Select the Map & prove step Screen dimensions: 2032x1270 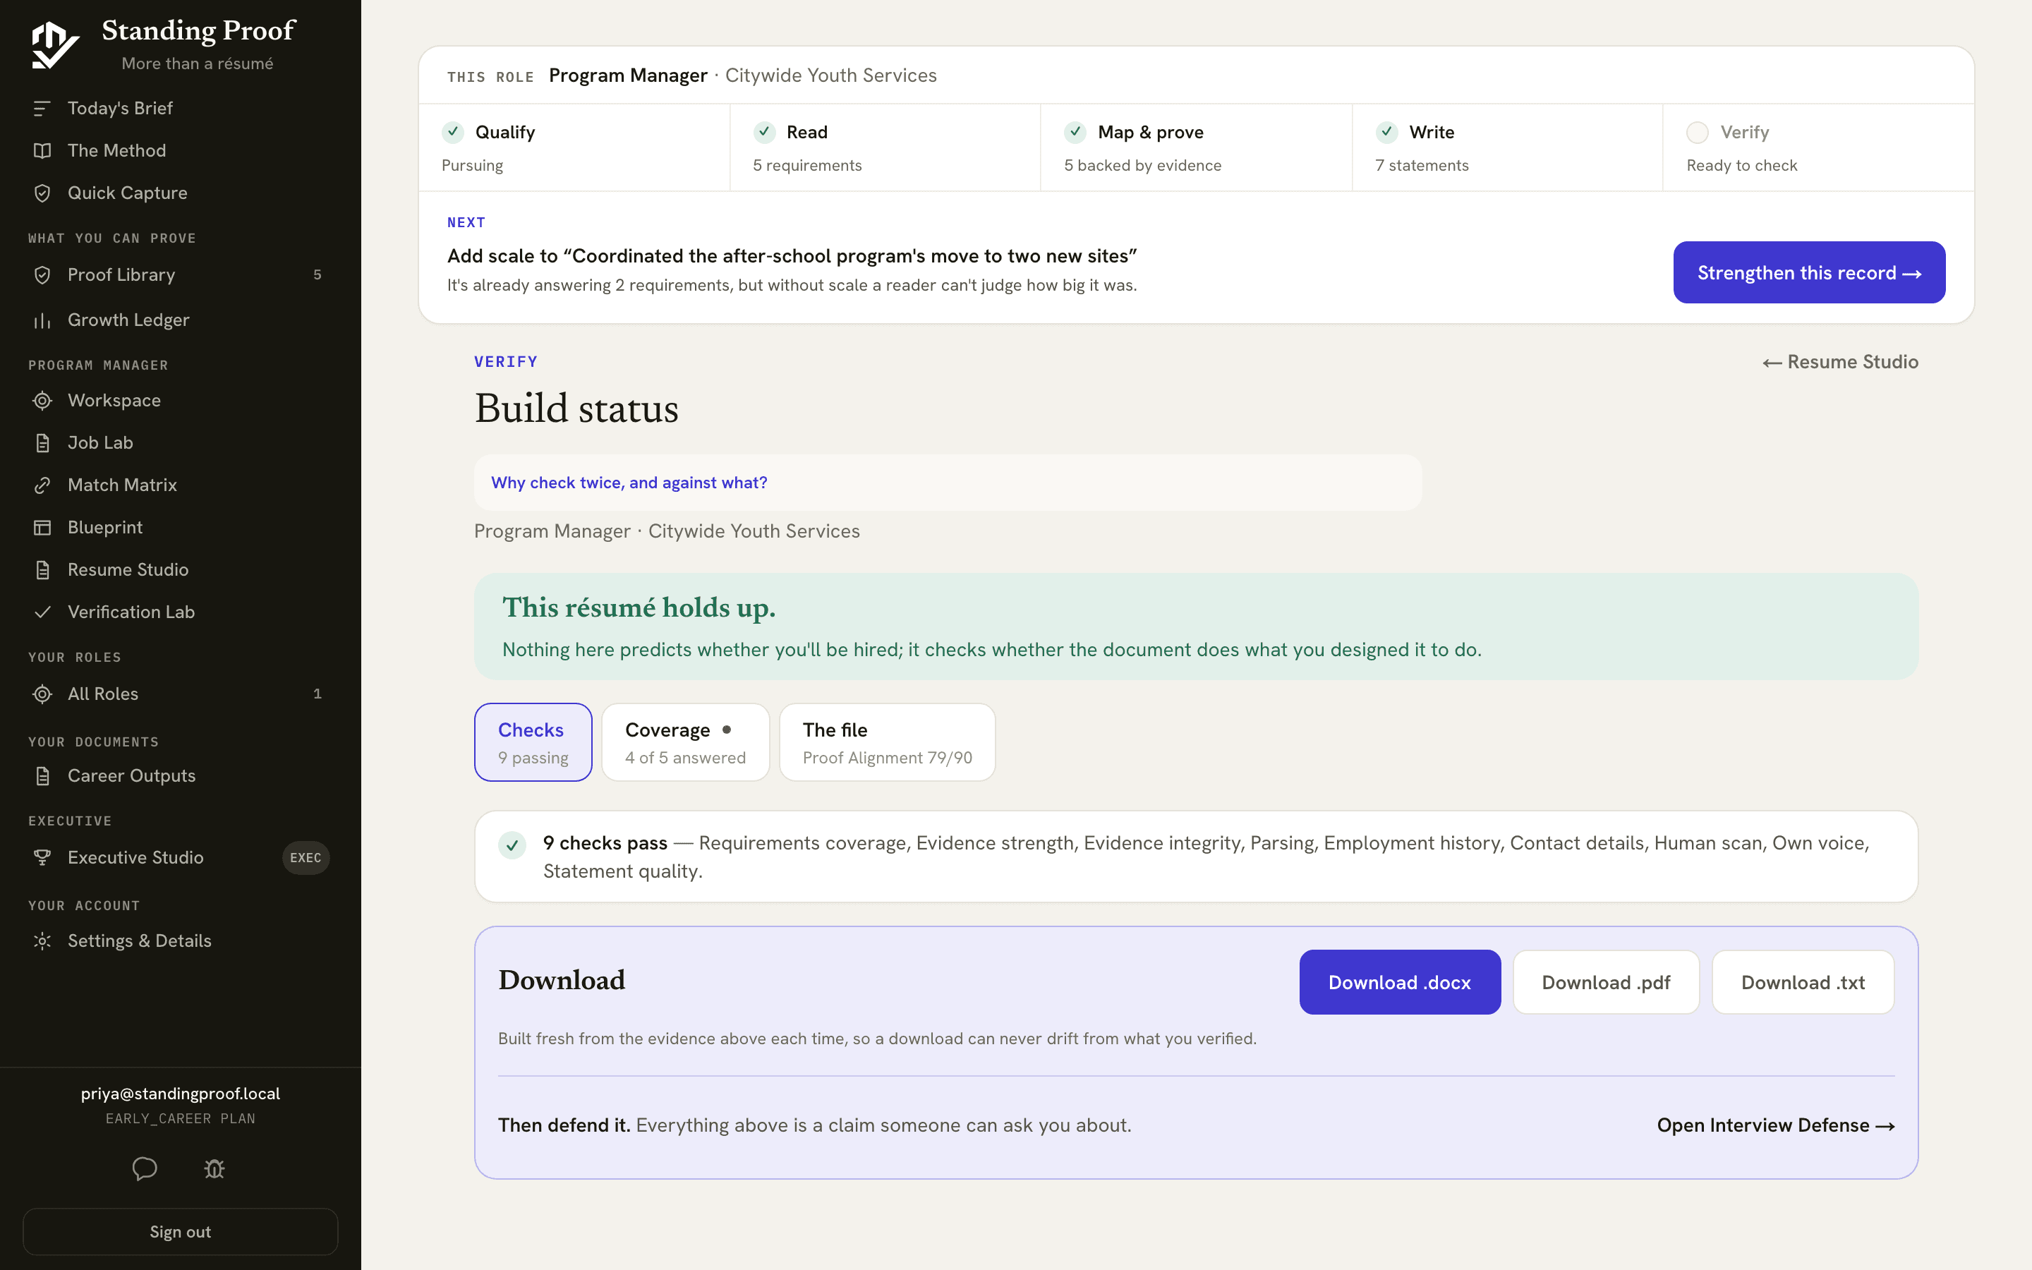(x=1197, y=148)
